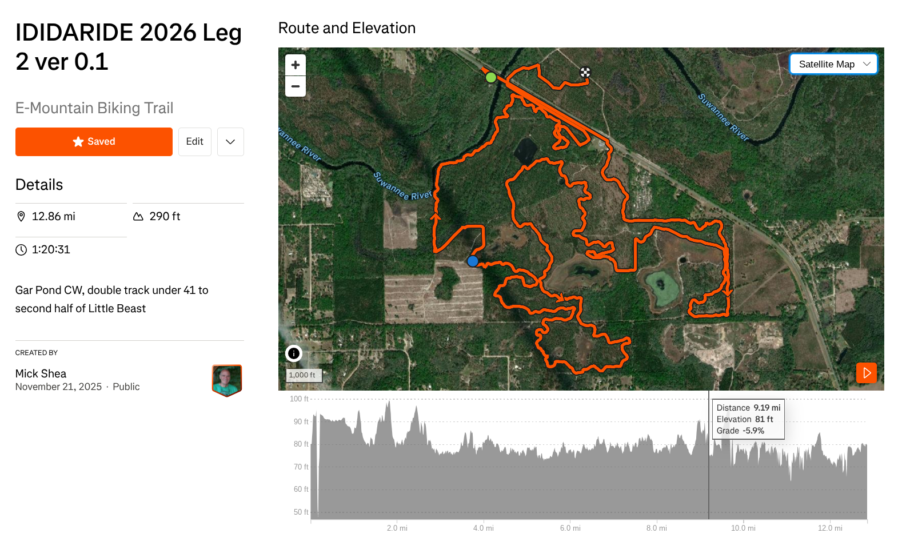Click the 1,000 ft map scale bar
Viewport: 914px width, 541px height.
tap(304, 375)
